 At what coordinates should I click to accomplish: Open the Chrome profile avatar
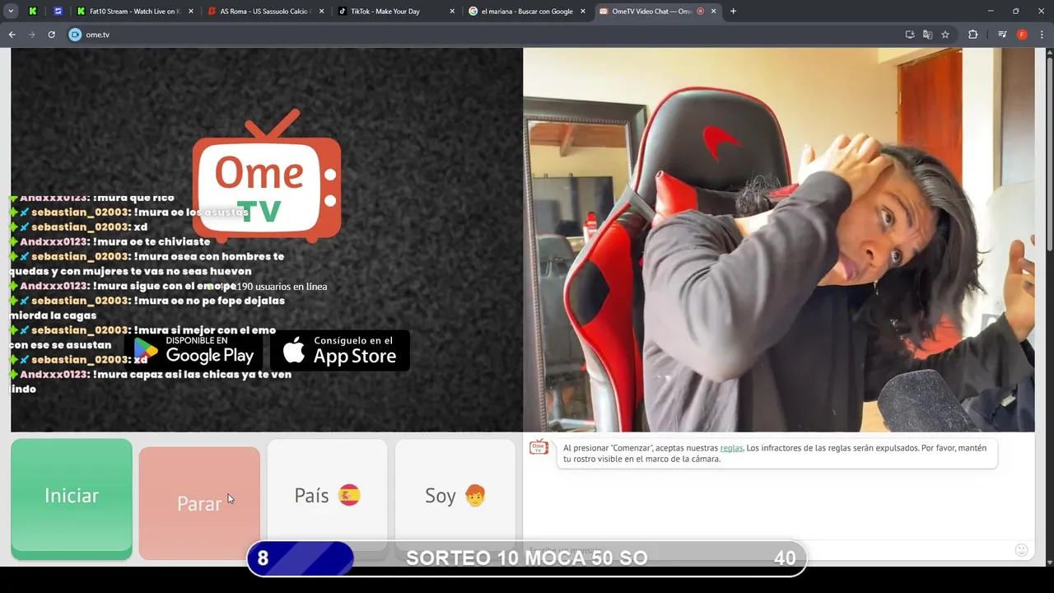(x=1022, y=35)
